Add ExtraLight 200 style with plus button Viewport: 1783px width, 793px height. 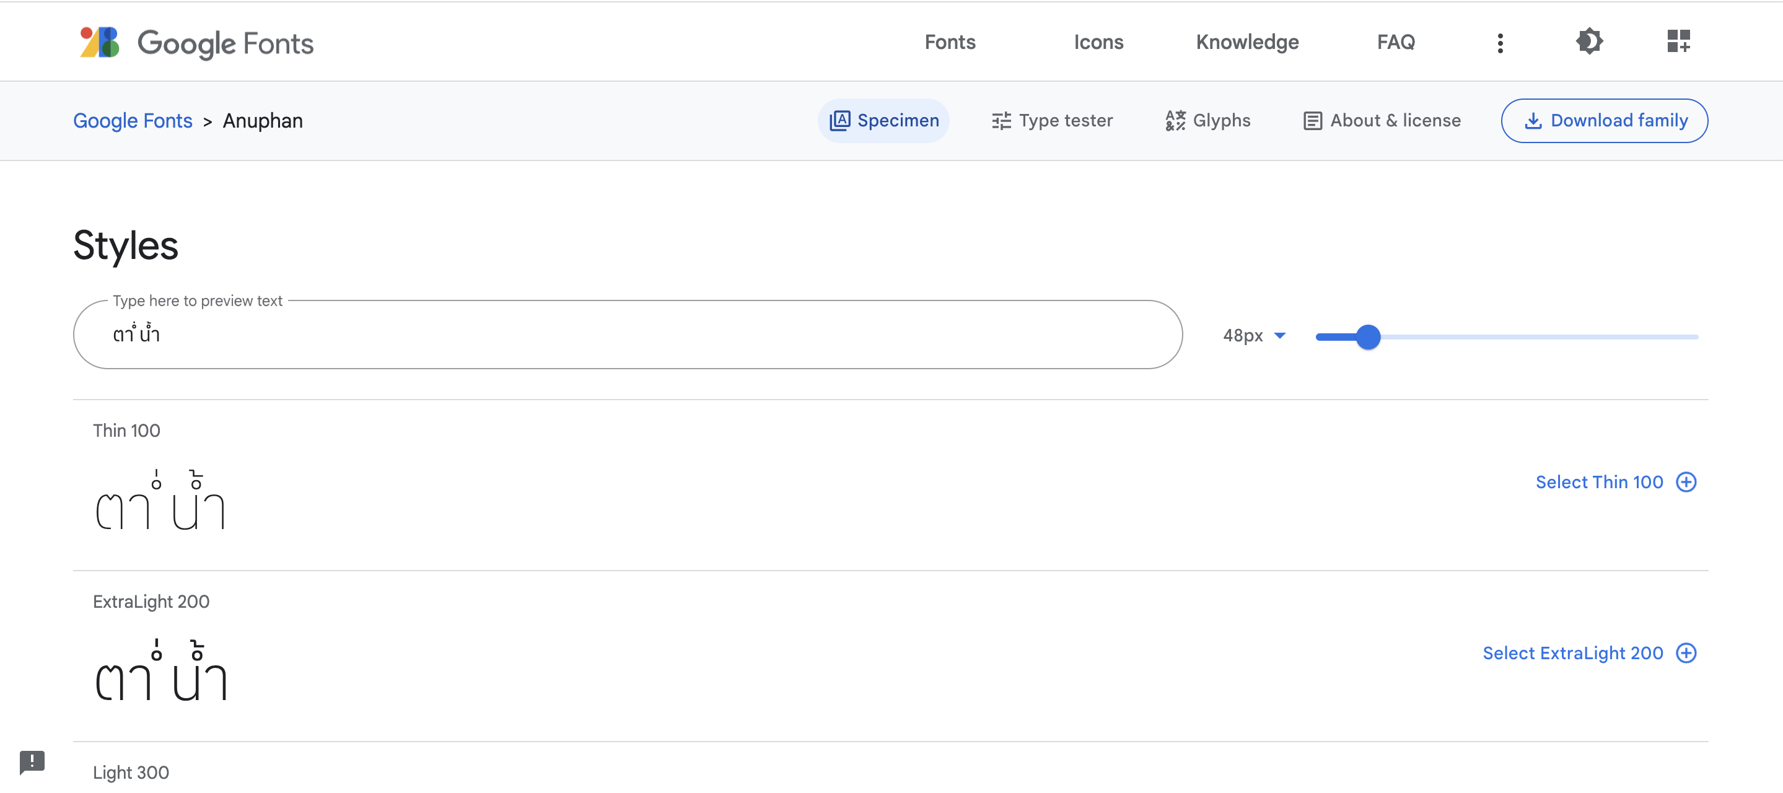[1687, 652]
